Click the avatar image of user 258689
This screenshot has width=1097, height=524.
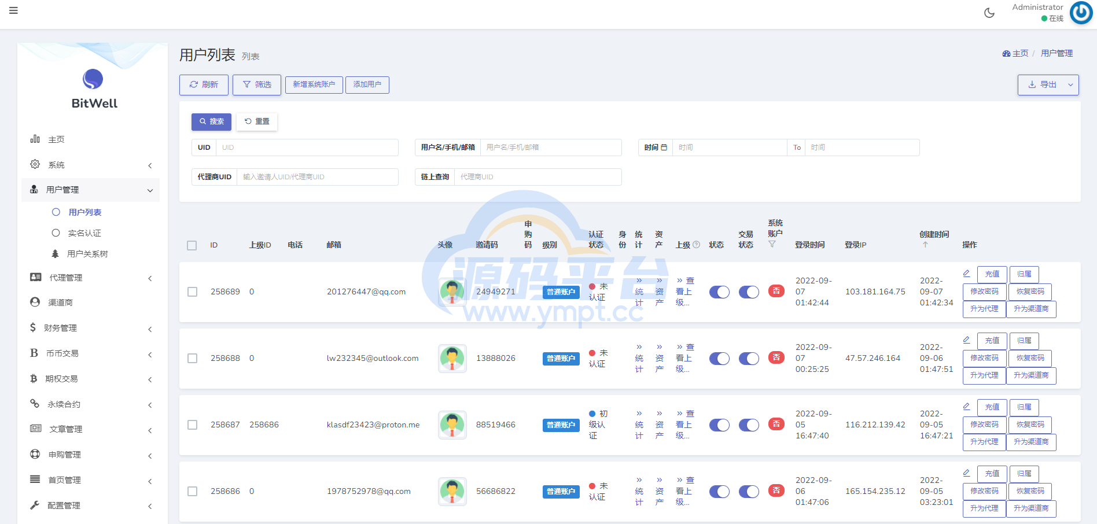pos(452,292)
